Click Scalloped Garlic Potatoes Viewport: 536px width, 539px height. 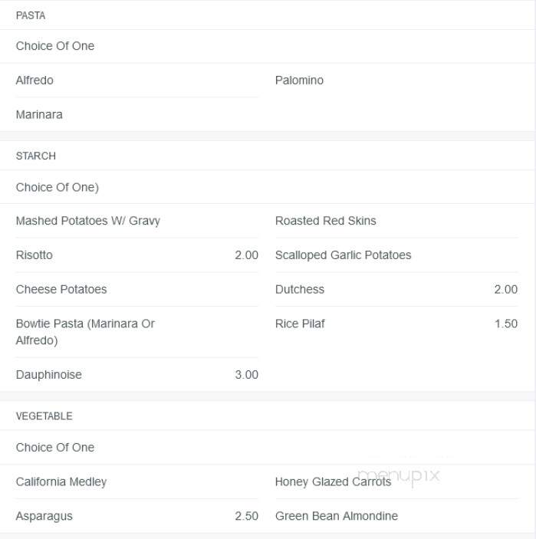click(343, 255)
